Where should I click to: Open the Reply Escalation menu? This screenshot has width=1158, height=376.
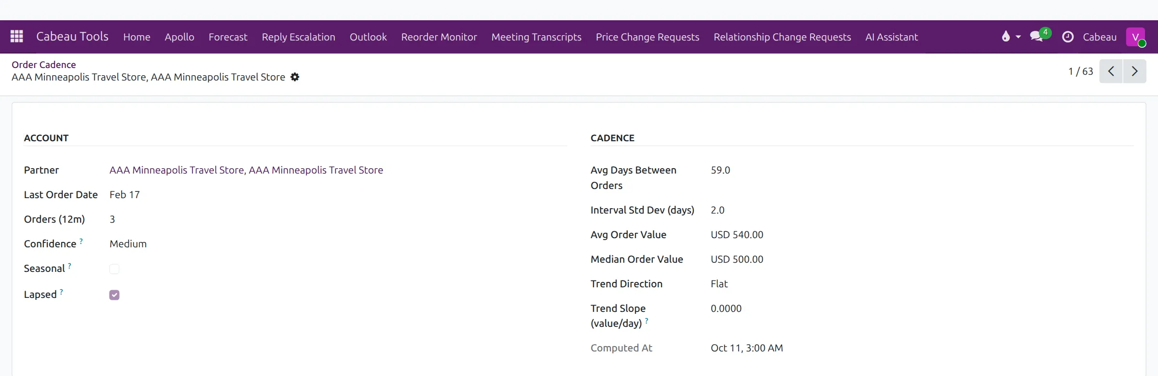point(299,37)
